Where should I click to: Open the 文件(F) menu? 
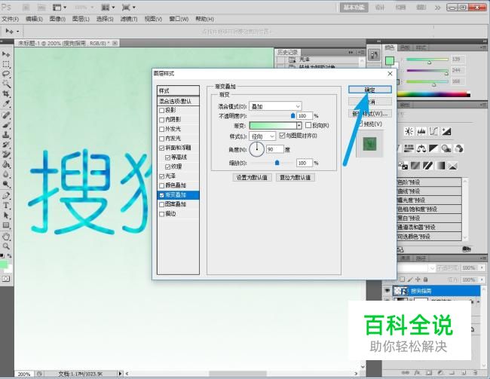click(10, 19)
